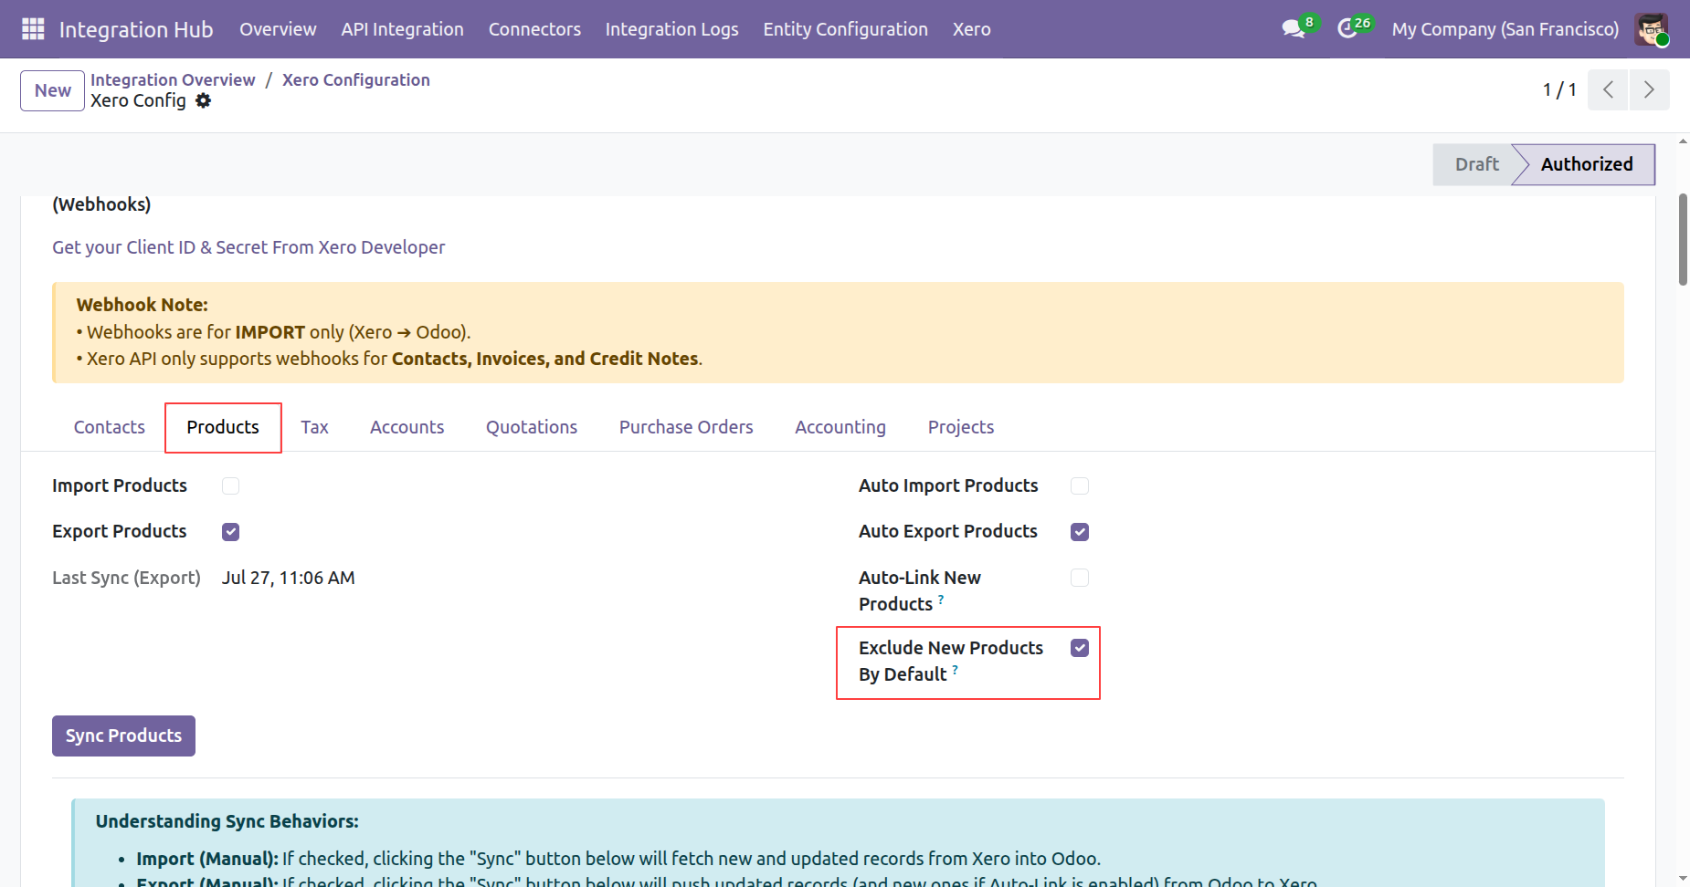Click the Webhook Note heading

(x=143, y=305)
